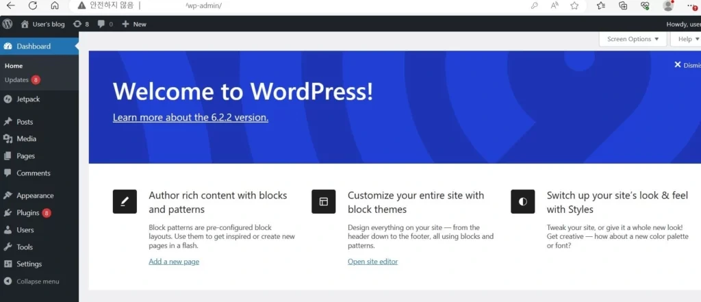Open the browser home icon
Screen dimensions: 701x302
coord(55,5)
